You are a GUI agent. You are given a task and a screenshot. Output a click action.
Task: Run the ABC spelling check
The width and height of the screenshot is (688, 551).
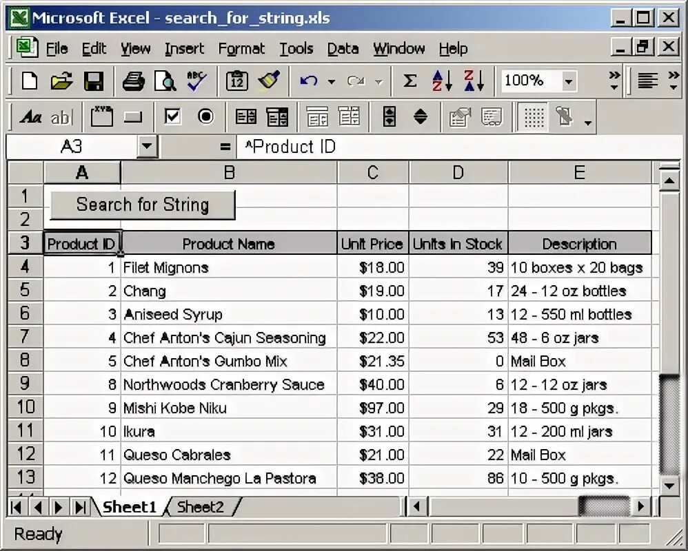(196, 81)
